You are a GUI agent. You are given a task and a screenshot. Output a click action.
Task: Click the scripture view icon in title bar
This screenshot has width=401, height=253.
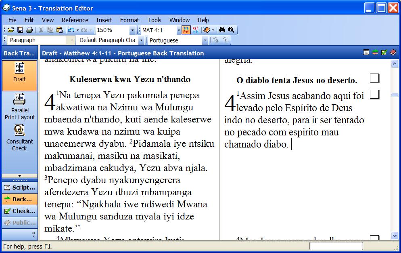[366, 53]
